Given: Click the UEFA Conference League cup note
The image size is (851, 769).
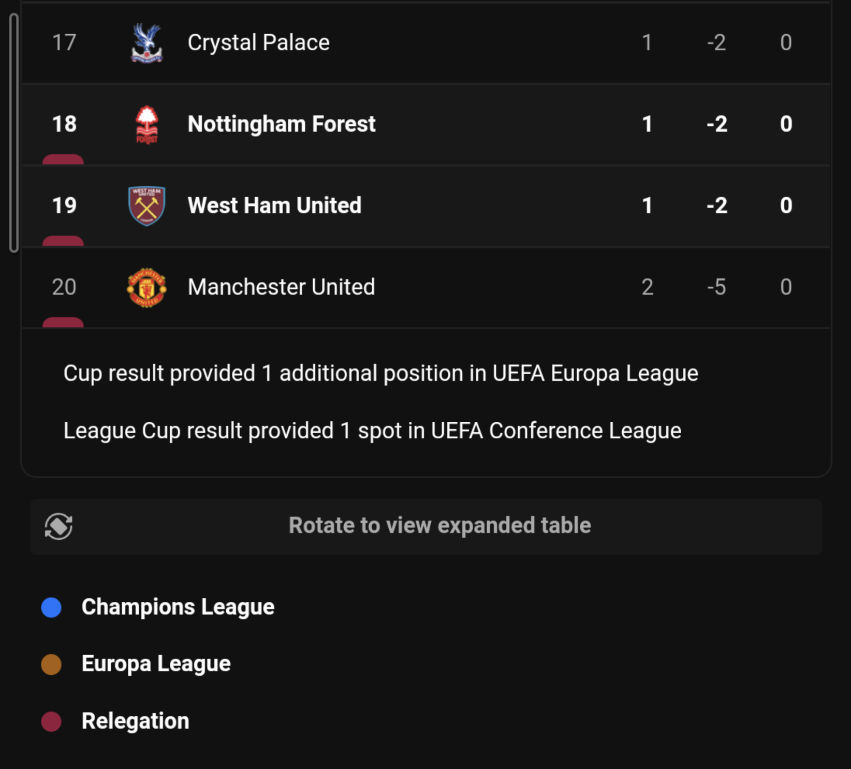Looking at the screenshot, I should coord(372,431).
